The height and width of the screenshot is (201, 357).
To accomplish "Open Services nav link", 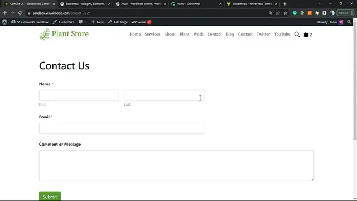I will click(152, 34).
